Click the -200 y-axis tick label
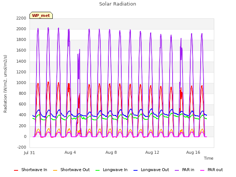This screenshot has width=236, height=177. (x=22, y=147)
